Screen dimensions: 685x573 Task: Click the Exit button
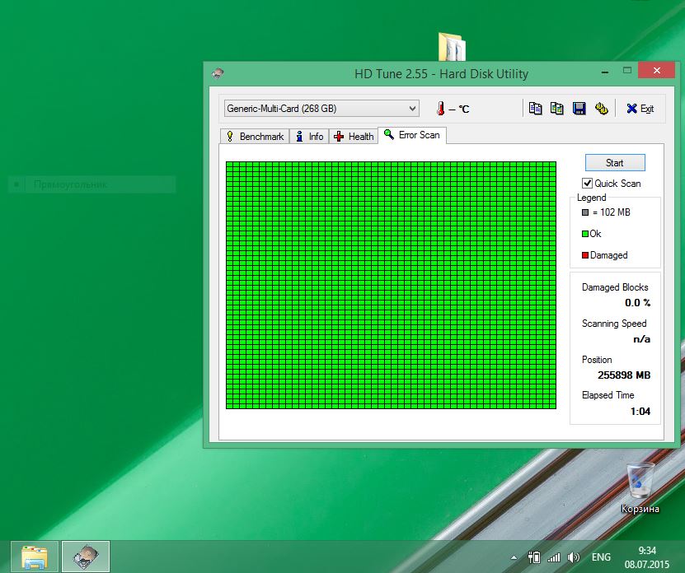[640, 109]
